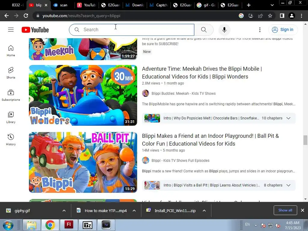Click the browser address bar URL
The width and height of the screenshot is (308, 231).
[81, 16]
